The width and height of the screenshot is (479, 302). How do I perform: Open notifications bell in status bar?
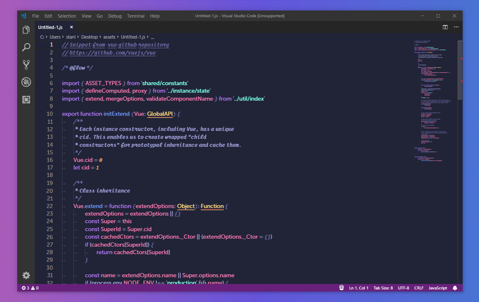pyautogui.click(x=455, y=288)
